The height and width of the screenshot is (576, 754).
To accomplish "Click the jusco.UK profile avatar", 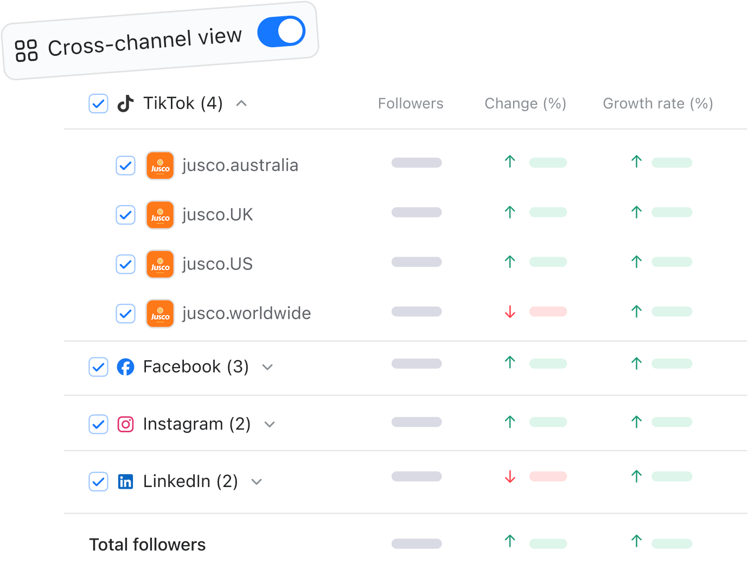I will click(x=160, y=215).
